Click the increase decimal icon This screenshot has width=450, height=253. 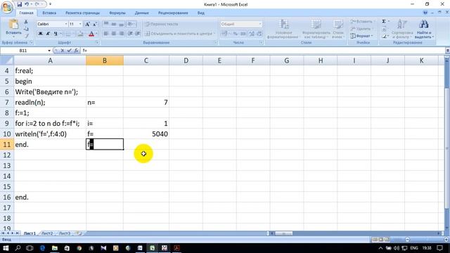point(252,34)
